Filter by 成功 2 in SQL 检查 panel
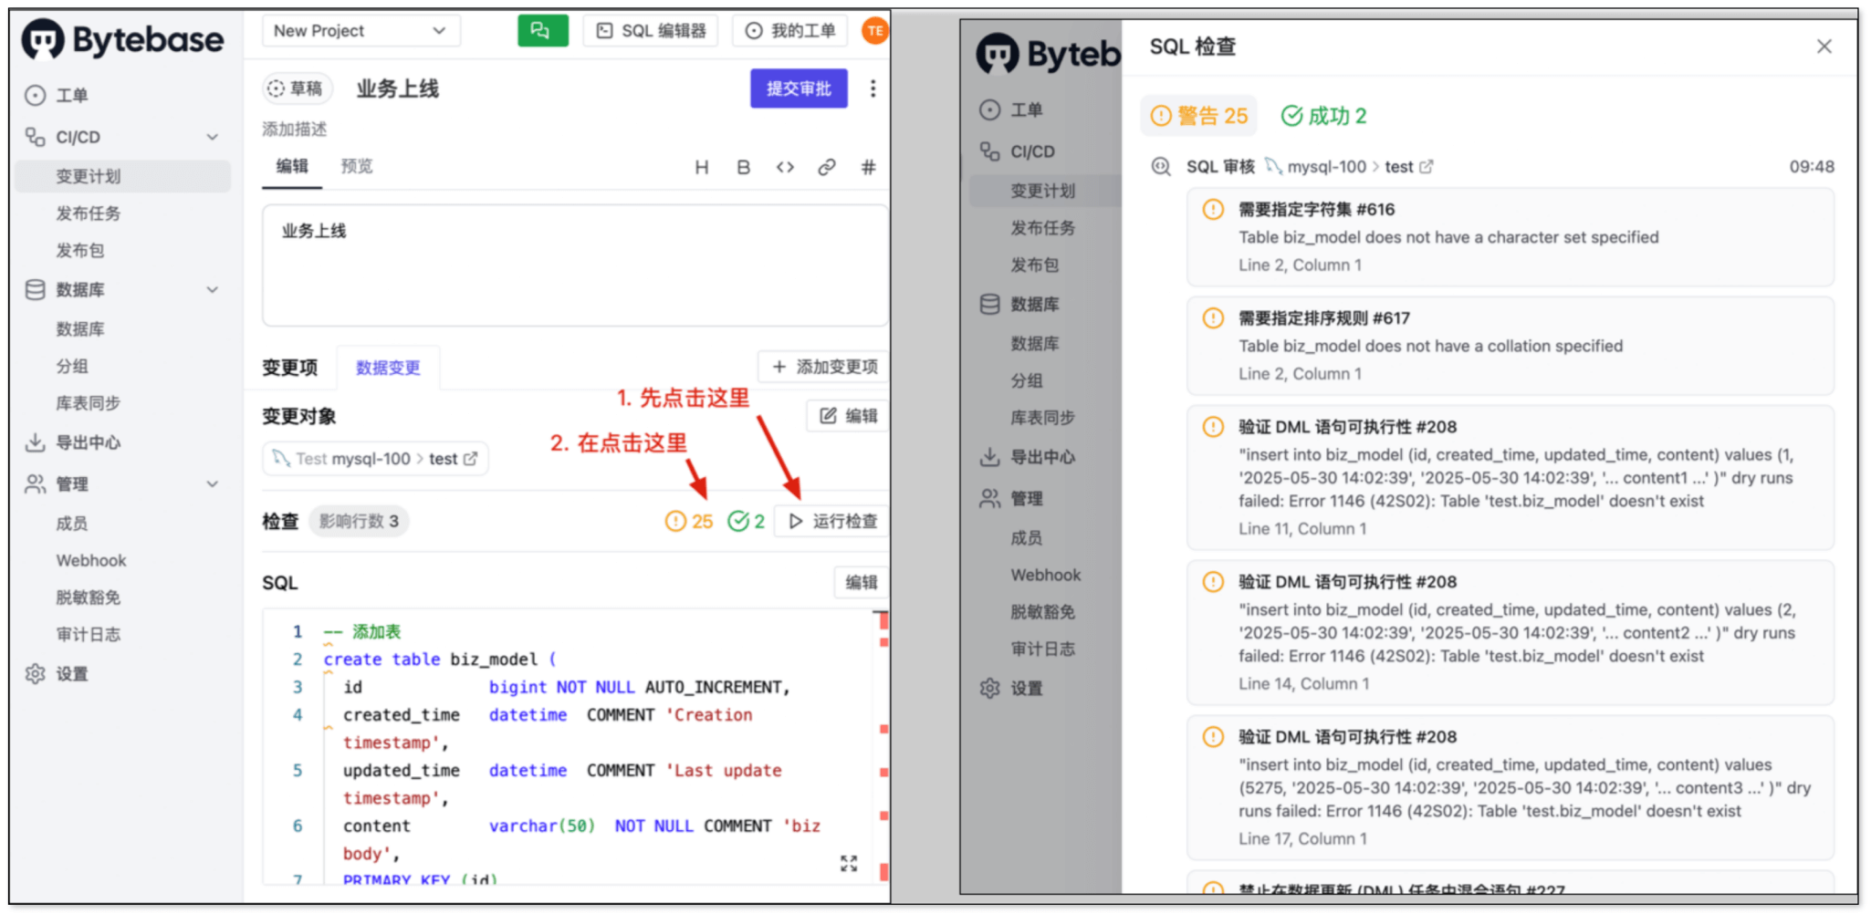 1323,116
